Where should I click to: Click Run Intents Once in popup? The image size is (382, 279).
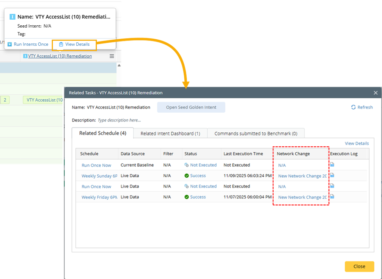28,44
